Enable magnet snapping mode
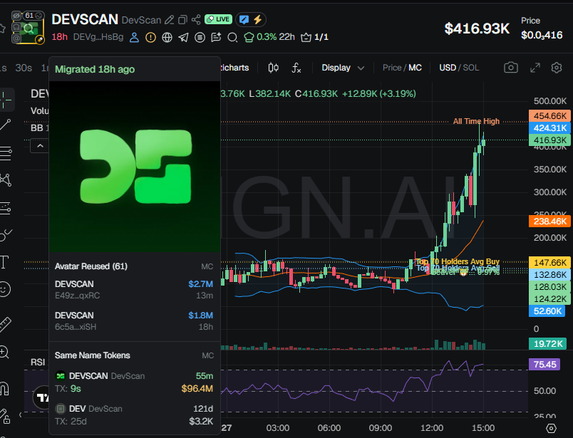This screenshot has width=573, height=438. [x=4, y=389]
